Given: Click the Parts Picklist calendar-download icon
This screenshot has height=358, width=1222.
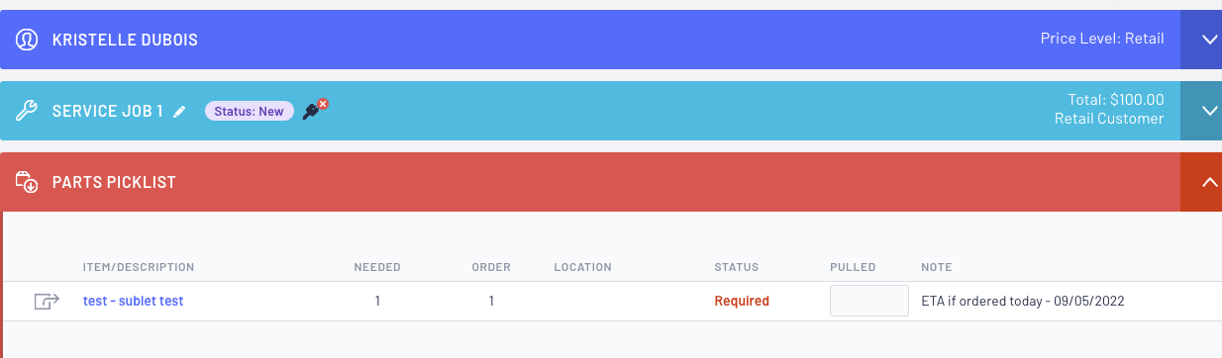Looking at the screenshot, I should coord(27,182).
